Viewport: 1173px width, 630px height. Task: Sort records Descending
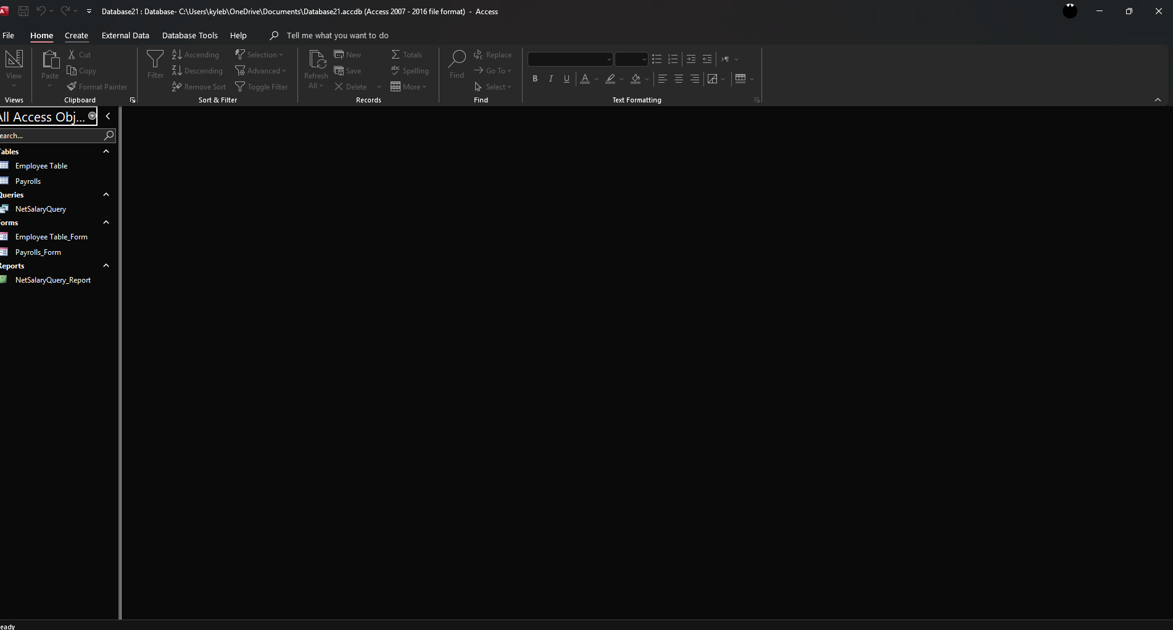click(x=197, y=71)
